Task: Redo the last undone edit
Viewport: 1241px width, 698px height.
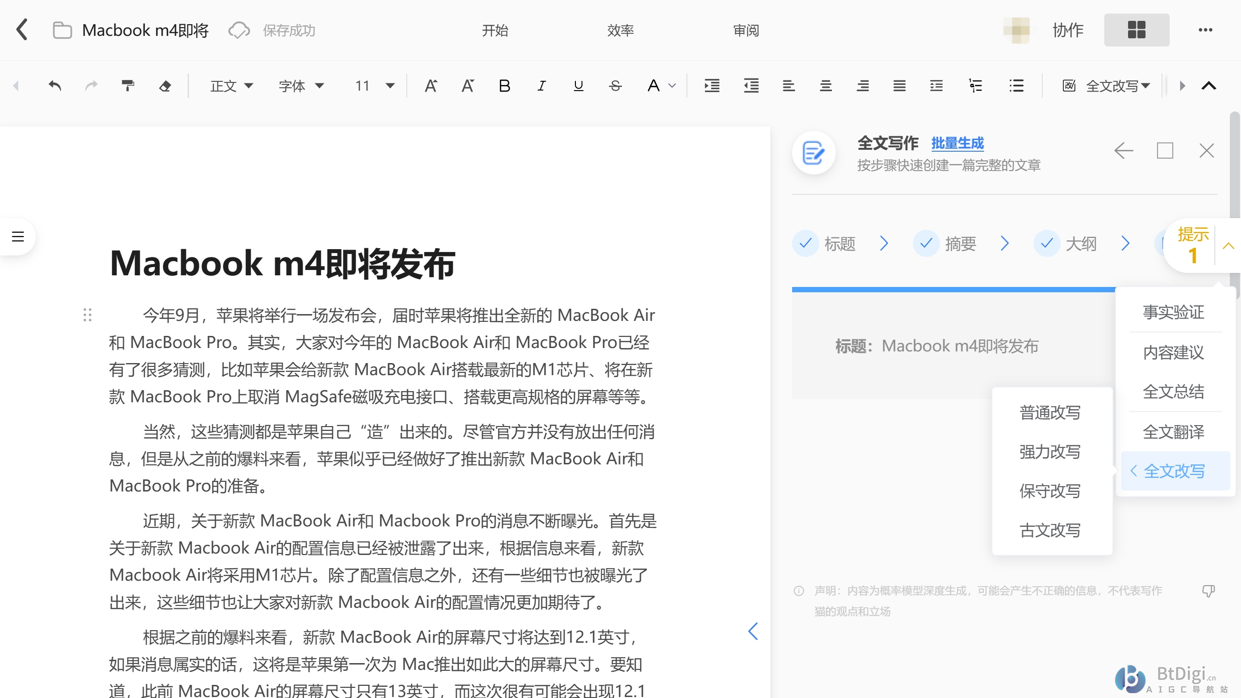Action: pyautogui.click(x=91, y=86)
